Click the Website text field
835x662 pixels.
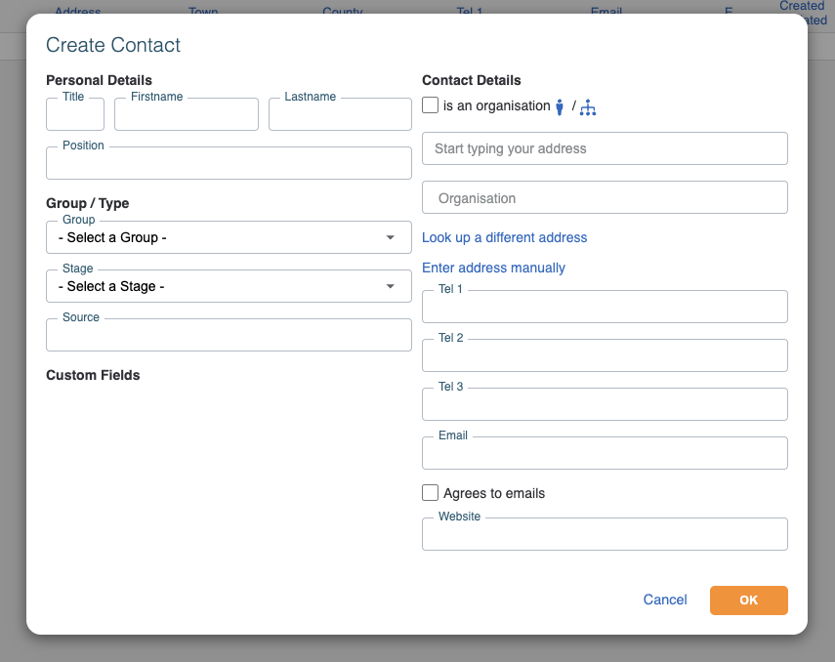(x=605, y=535)
